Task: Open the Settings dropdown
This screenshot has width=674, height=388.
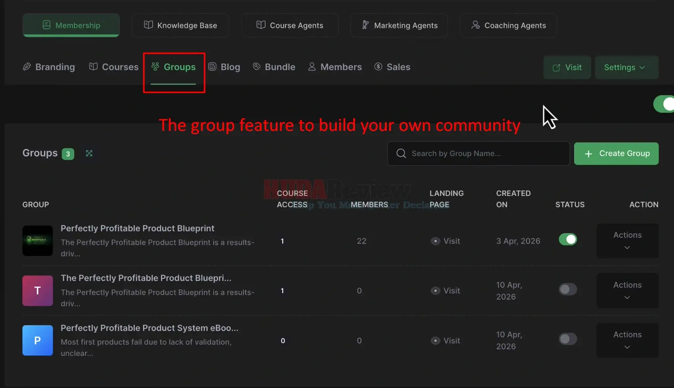Action: pos(627,67)
